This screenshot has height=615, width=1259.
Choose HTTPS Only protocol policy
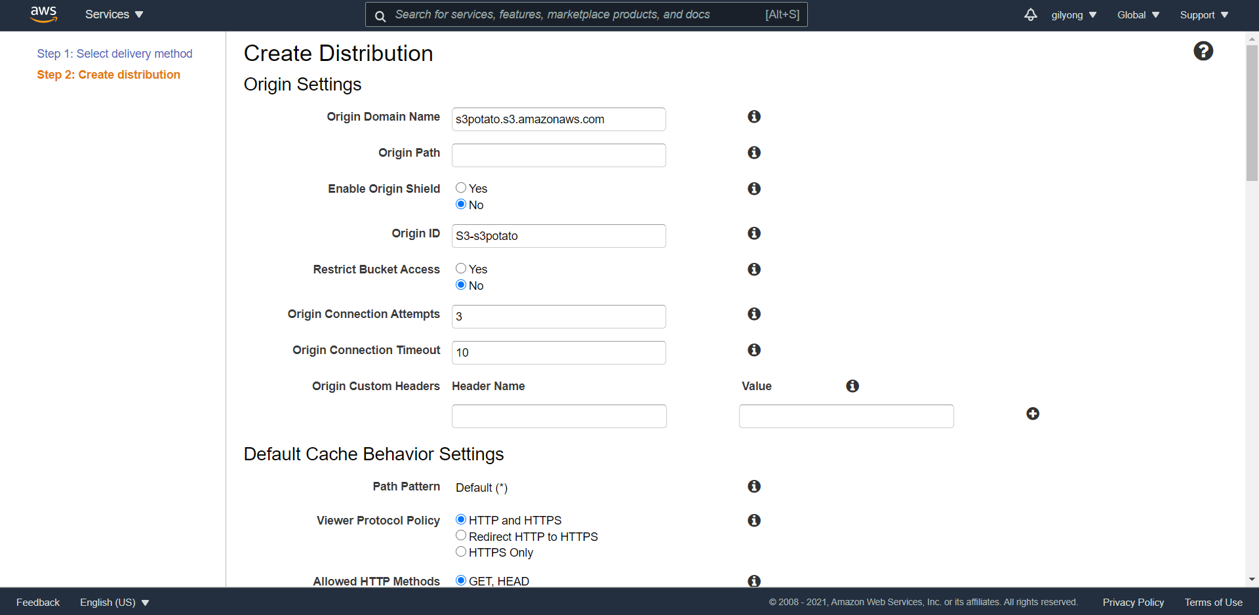pos(461,552)
